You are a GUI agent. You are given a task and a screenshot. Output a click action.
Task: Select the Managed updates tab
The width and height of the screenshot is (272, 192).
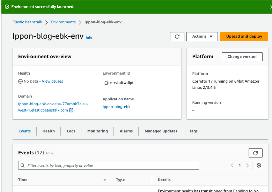(x=161, y=131)
